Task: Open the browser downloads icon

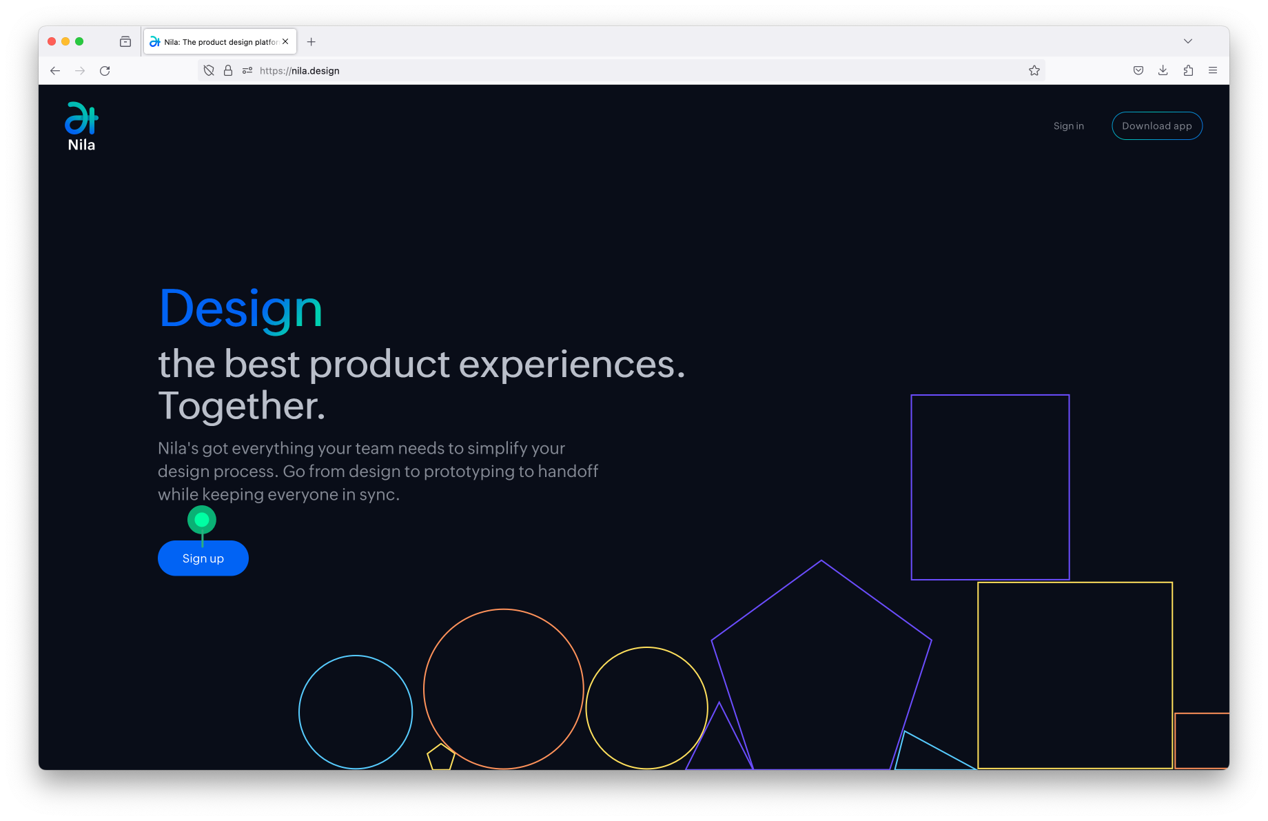Action: [1163, 71]
